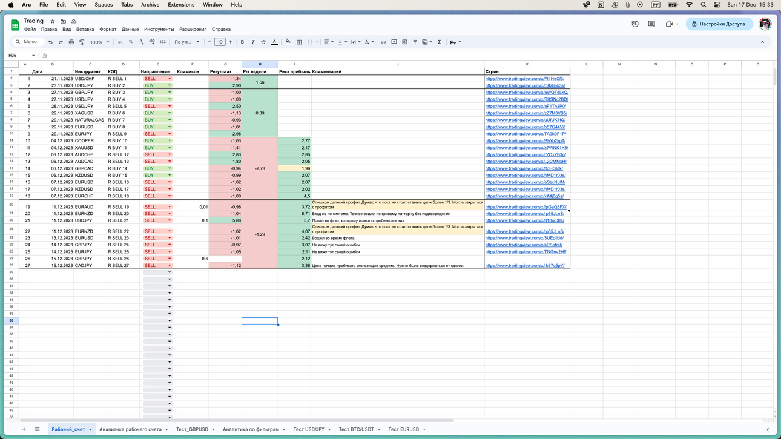Click the font size field
This screenshot has width=781, height=439.
[x=220, y=42]
